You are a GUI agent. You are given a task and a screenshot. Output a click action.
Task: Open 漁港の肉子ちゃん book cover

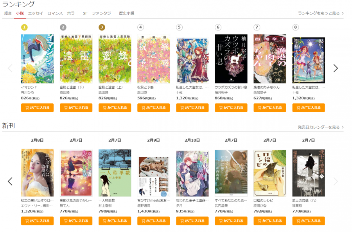coord(270,59)
